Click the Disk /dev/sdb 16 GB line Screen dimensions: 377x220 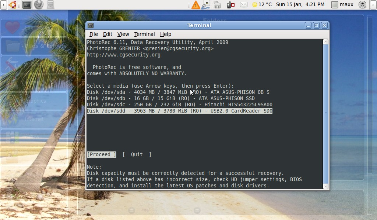171,98
